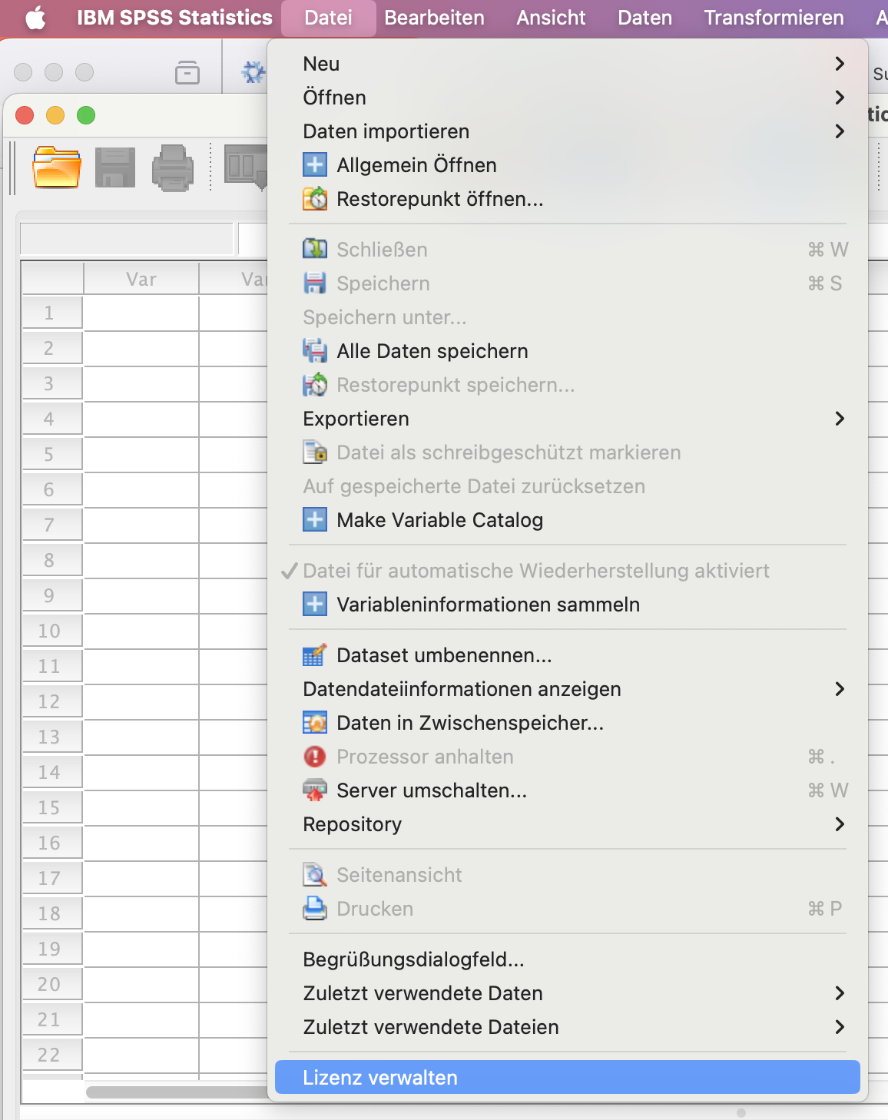Image resolution: width=888 pixels, height=1120 pixels.
Task: Open IBM SPSS Statistics app menu
Action: [174, 18]
